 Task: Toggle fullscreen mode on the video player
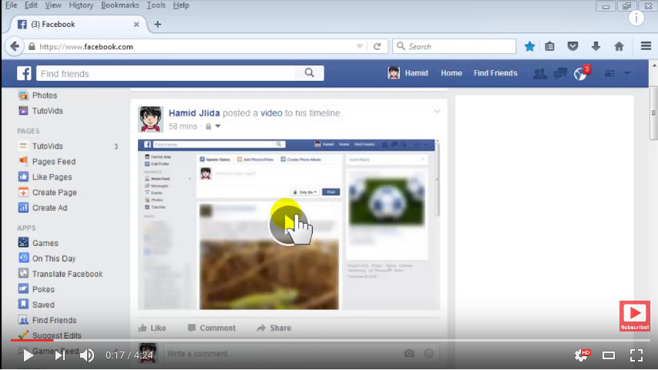pos(636,355)
